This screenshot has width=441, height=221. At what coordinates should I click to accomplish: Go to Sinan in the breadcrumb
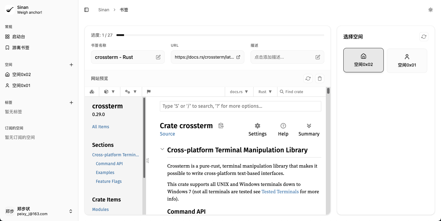tap(104, 10)
